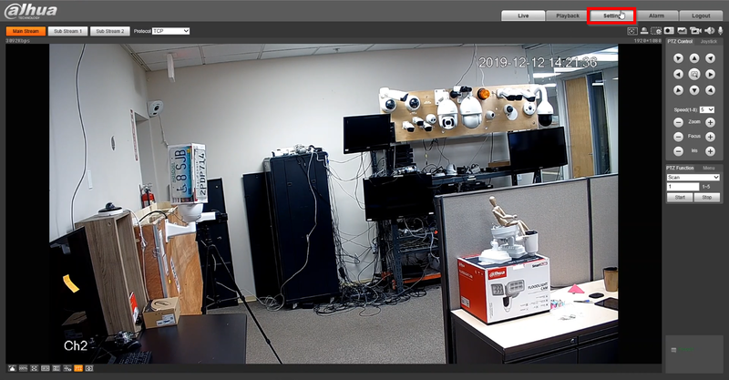Click the Zoom minus button
The height and width of the screenshot is (380, 729).
point(678,122)
